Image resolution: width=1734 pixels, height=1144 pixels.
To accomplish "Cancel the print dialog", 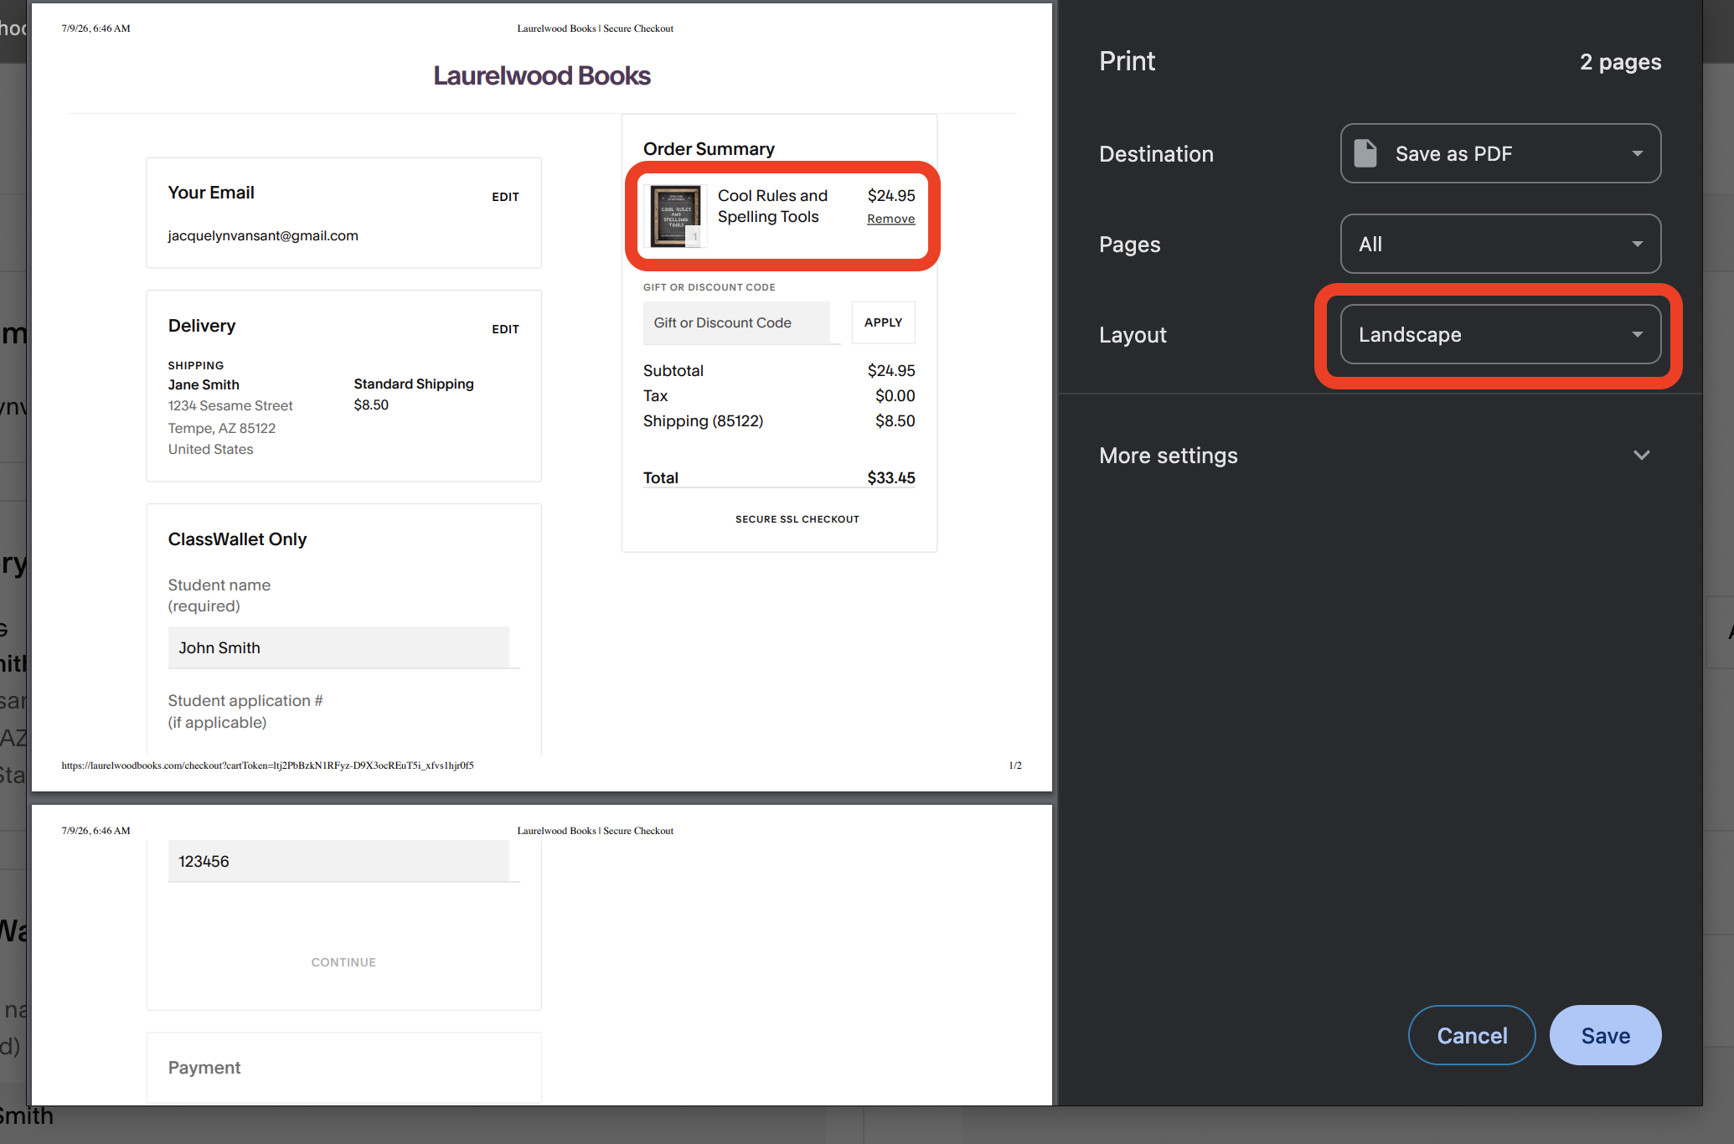I will (1472, 1035).
